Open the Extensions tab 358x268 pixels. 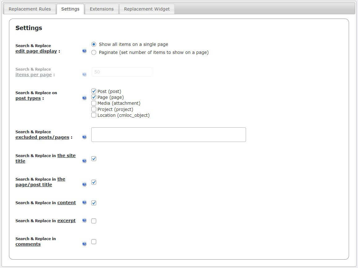pos(101,9)
